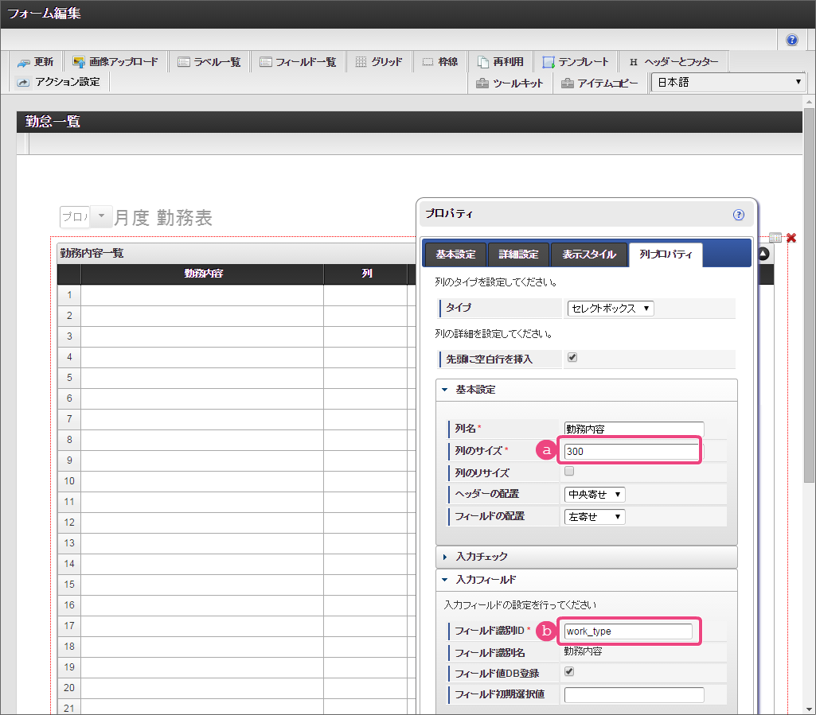Image resolution: width=816 pixels, height=715 pixels.
Task: Switch to the 基本設定 tab
Action: [x=455, y=255]
